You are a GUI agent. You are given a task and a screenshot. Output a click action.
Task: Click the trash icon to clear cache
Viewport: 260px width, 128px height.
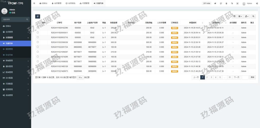pyautogui.click(x=226, y=4)
